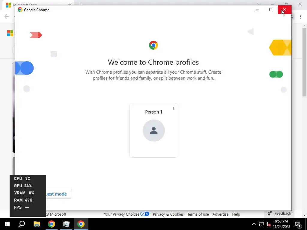Open the Privacy & Cookies link
The height and width of the screenshot is (230, 307).
pos(168,214)
